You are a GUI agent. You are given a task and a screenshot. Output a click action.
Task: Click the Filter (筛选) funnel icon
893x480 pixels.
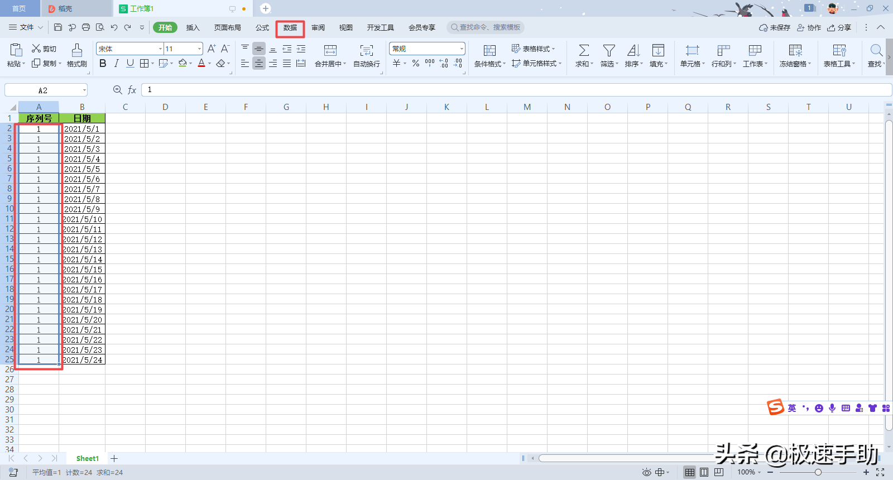(x=609, y=50)
